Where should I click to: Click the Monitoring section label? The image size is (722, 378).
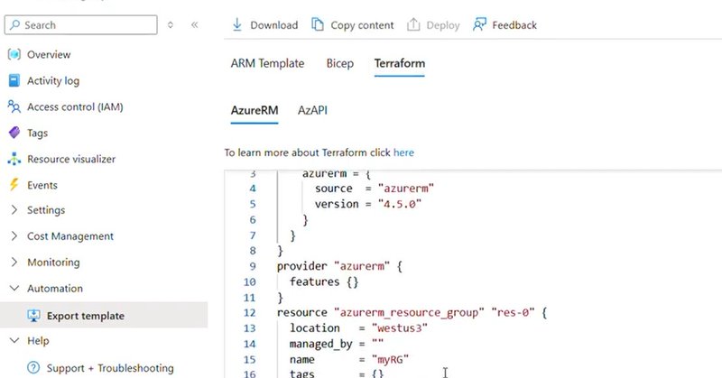tap(53, 263)
